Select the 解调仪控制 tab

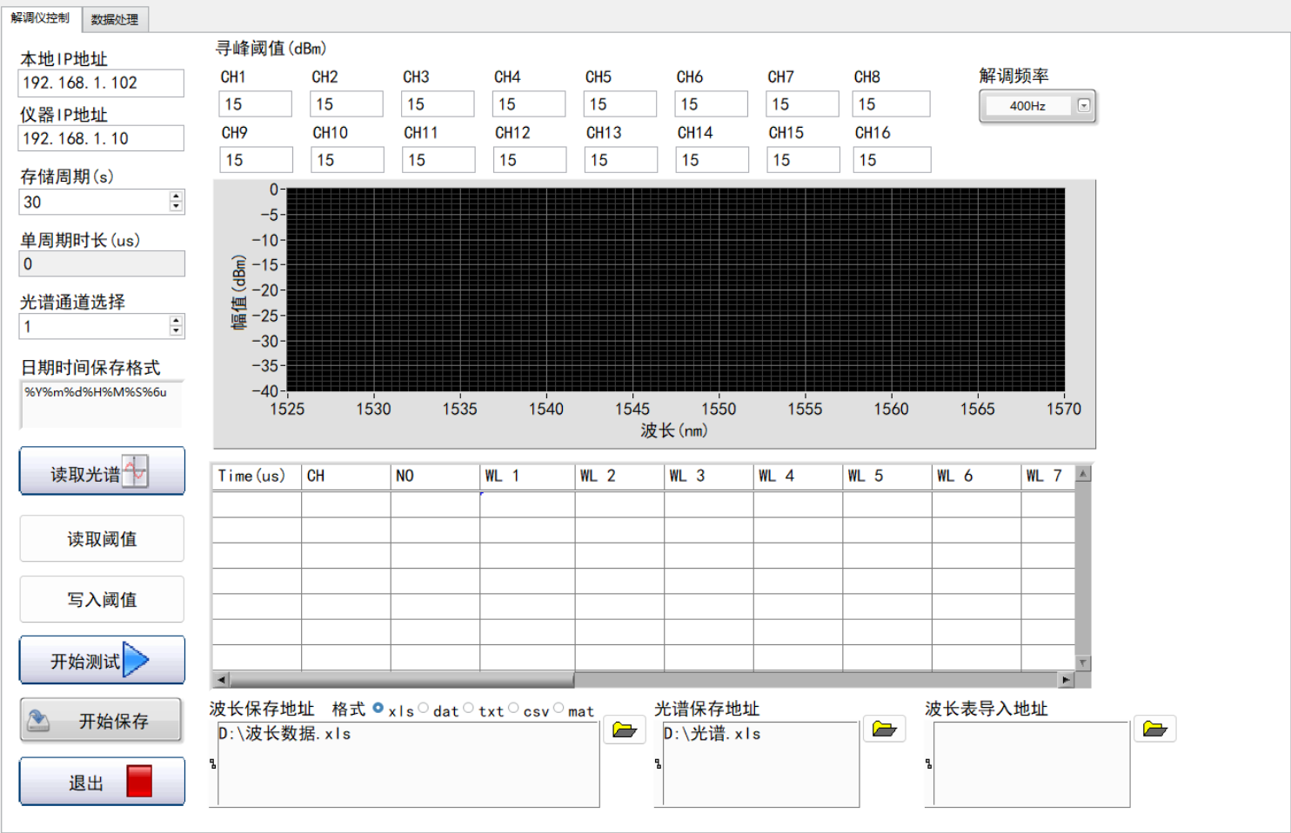coord(40,18)
